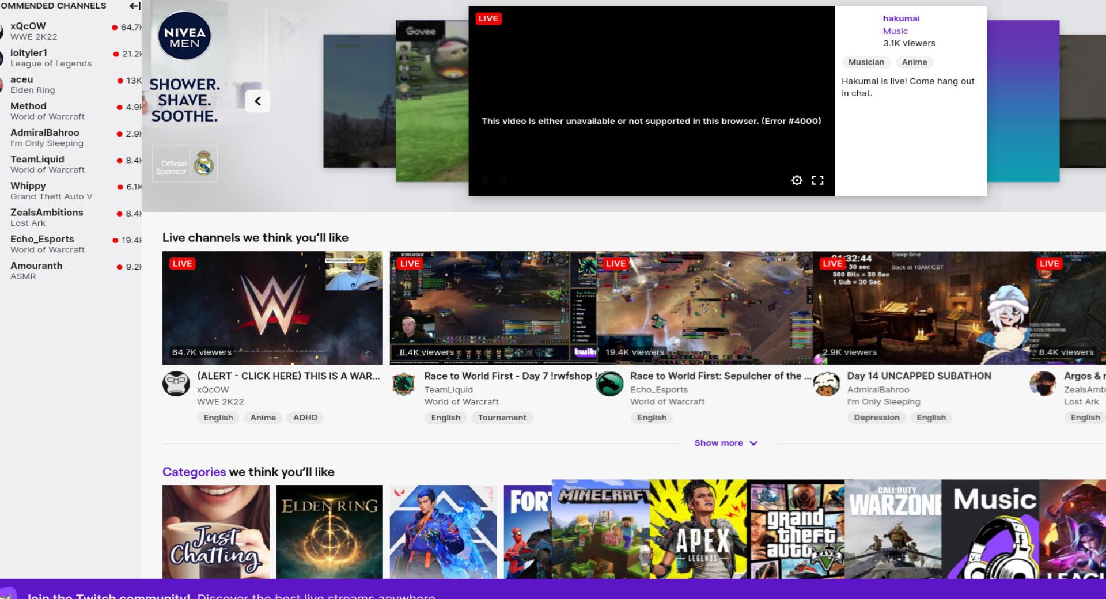Image resolution: width=1106 pixels, height=599 pixels.
Task: Open ZealsAmbitions channel avatar
Action: click(1043, 384)
